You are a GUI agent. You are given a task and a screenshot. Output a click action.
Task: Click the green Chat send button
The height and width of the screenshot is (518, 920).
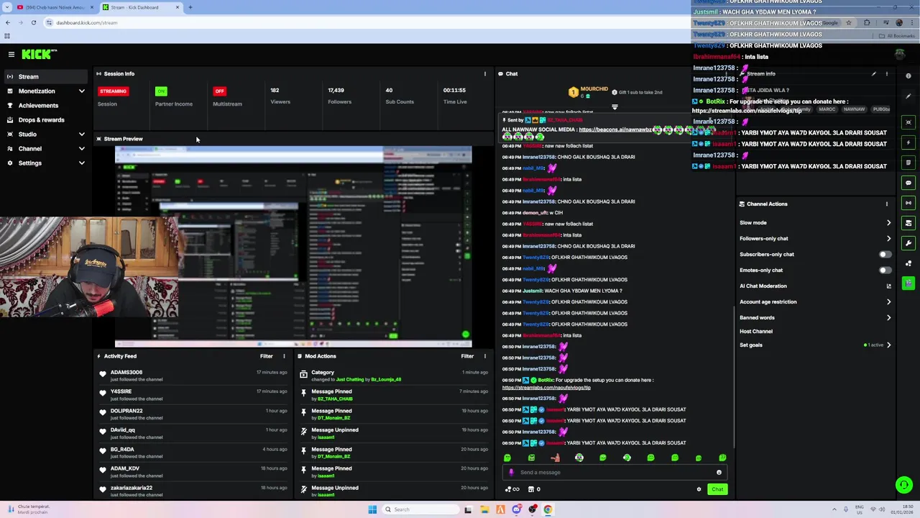coord(717,489)
